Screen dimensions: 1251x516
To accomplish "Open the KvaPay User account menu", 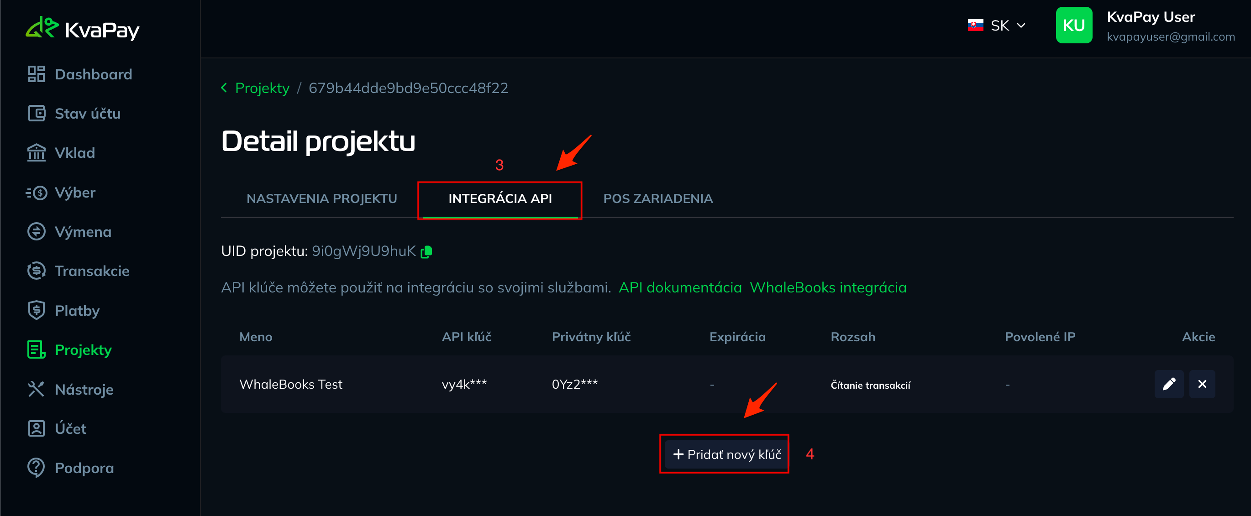I will (x=1145, y=26).
